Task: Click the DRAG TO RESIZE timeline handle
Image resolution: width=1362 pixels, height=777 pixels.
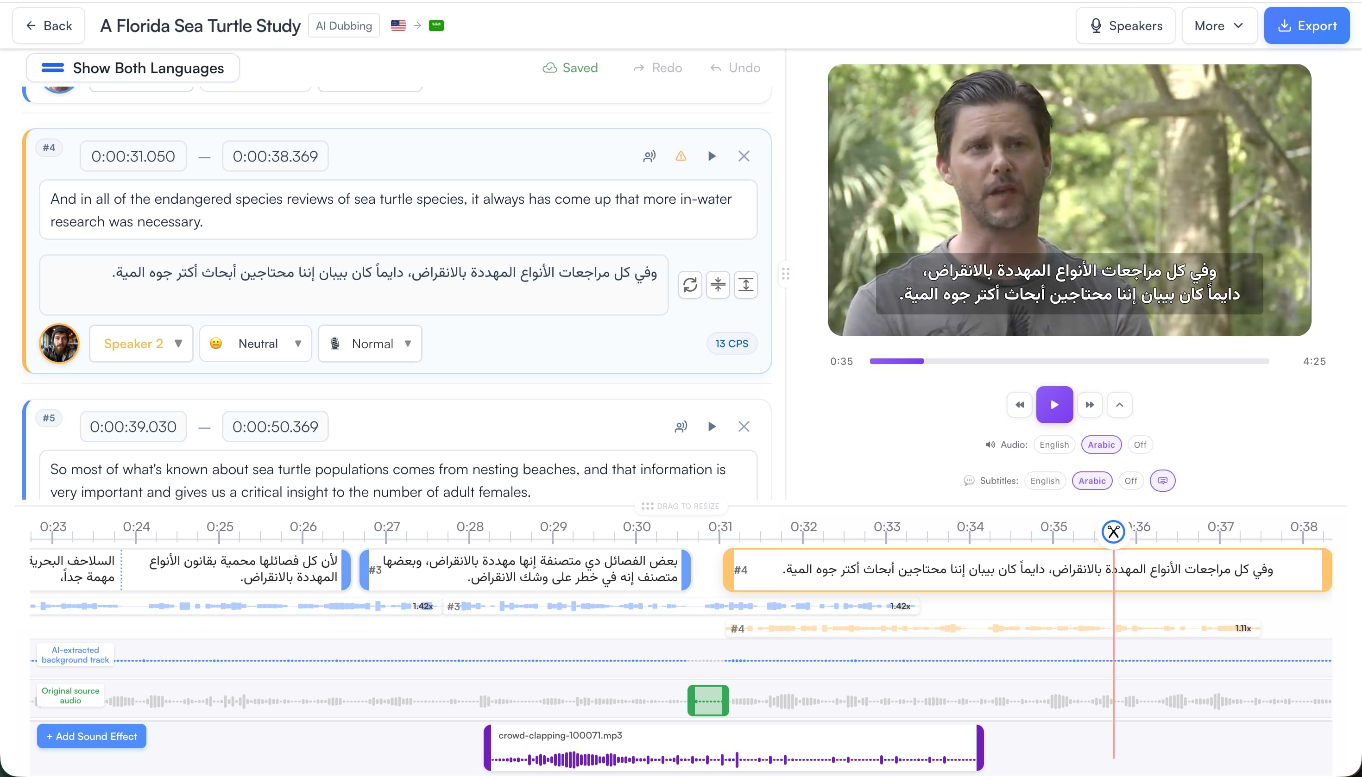Action: 681,506
